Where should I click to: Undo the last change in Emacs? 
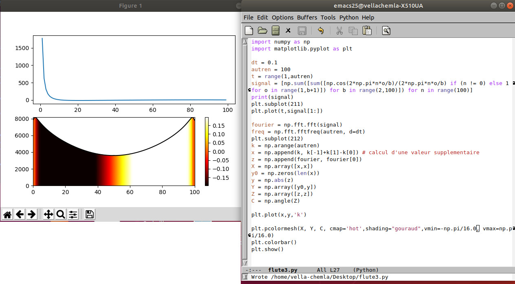[321, 31]
